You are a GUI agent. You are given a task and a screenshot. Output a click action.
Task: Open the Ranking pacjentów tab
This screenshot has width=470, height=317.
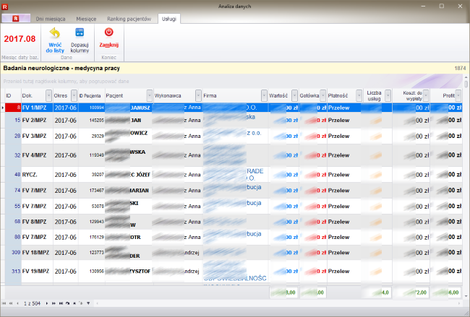[x=129, y=18]
